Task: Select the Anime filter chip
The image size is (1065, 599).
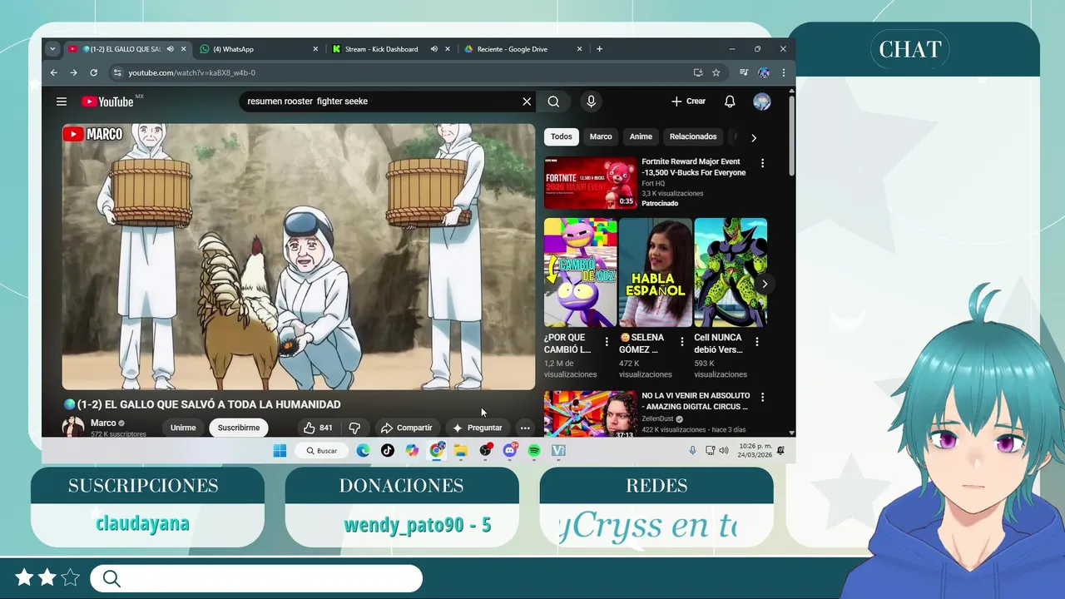Action: (641, 136)
